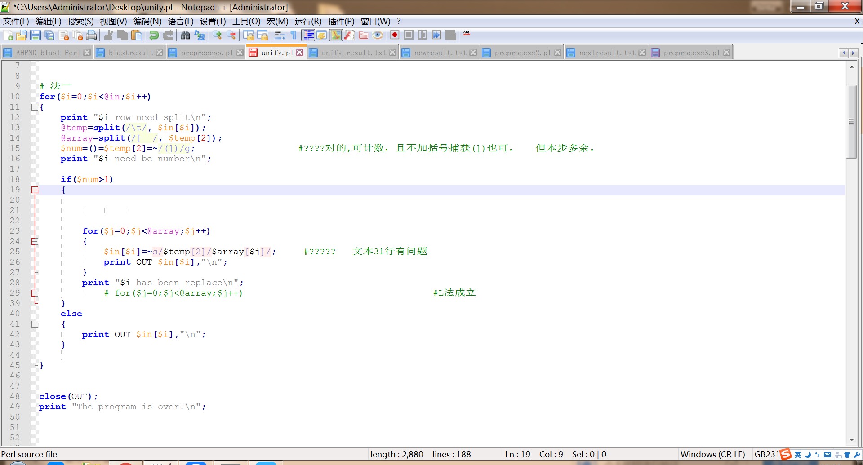
Task: Switch to the AHPND_blast_Perl tab
Action: coord(48,53)
